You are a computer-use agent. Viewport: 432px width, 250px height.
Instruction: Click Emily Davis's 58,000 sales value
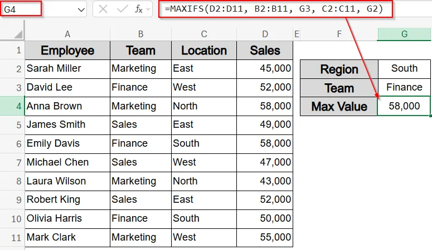(265, 143)
